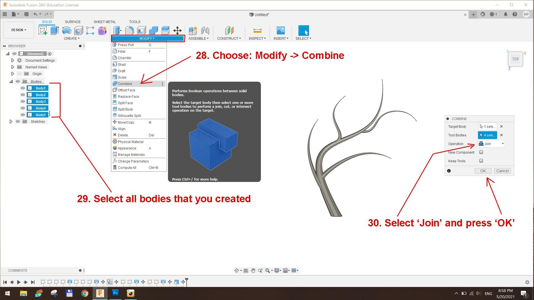Viewport: 534px width, 300px height.
Task: Check the Keep Tools checkbox
Action: pos(481,161)
